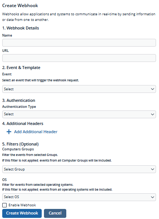Click the URL input field
Screen dimensions: 159x219
click(x=79, y=58)
